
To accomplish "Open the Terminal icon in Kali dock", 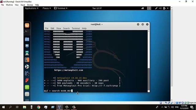I will pyautogui.click(x=27, y=32).
